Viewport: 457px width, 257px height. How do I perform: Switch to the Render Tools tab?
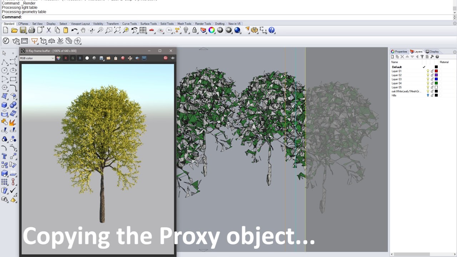tap(203, 24)
